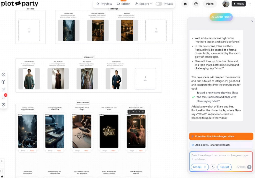
Task: Click the video camera icon in frame toolbar
Action: click(x=133, y=112)
